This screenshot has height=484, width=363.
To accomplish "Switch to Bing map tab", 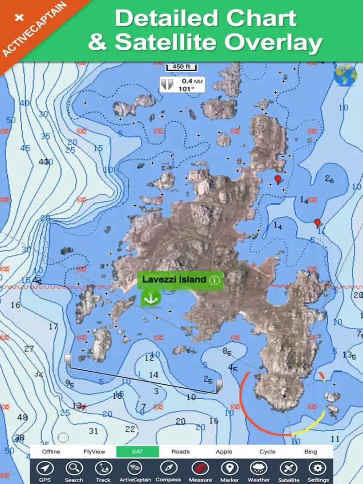I will [x=311, y=451].
